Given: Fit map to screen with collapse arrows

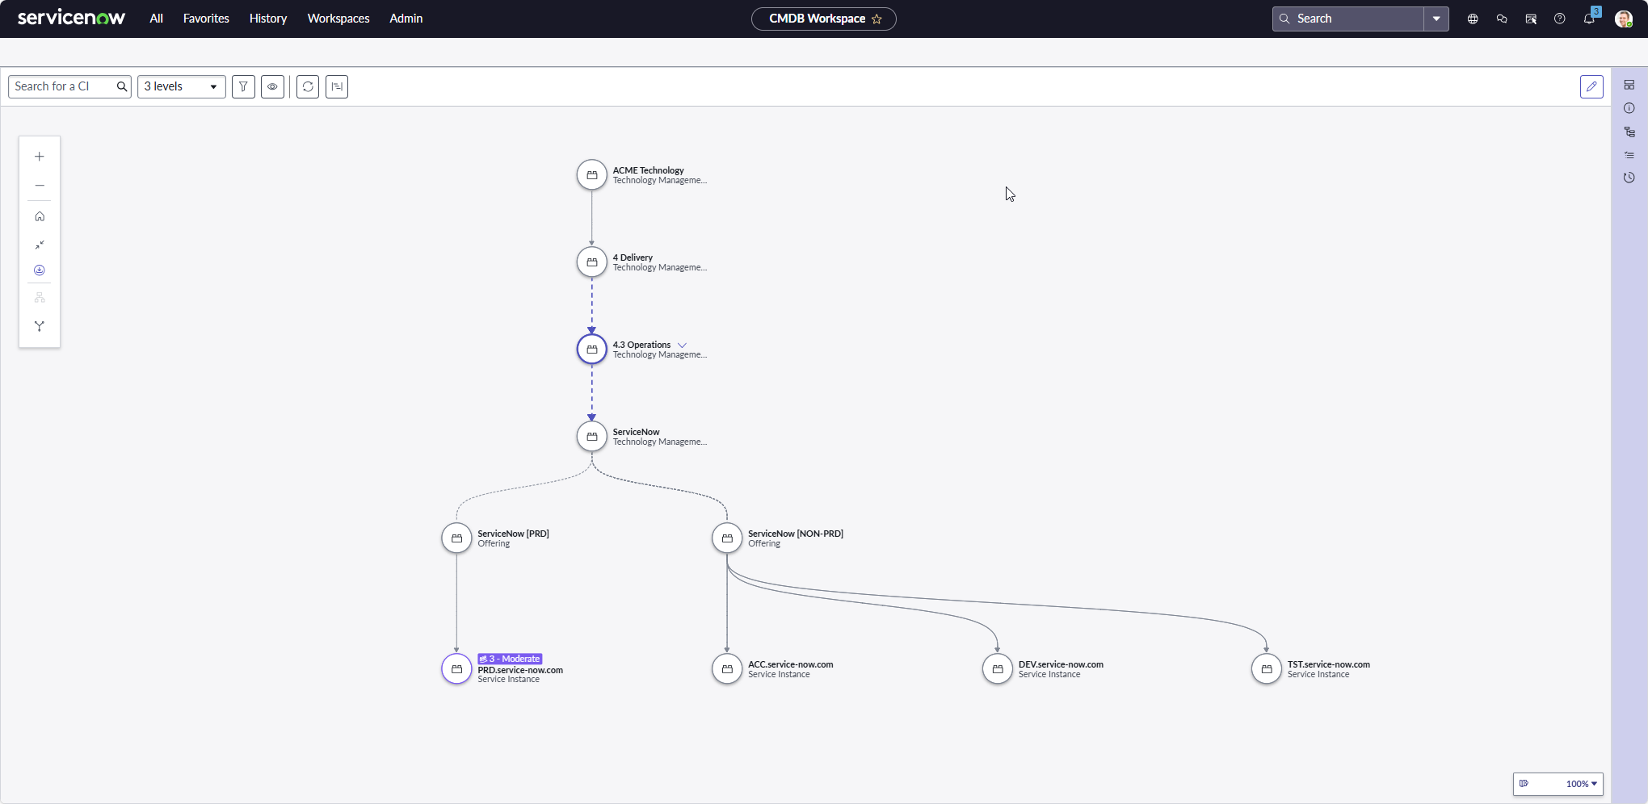Looking at the screenshot, I should point(39,245).
